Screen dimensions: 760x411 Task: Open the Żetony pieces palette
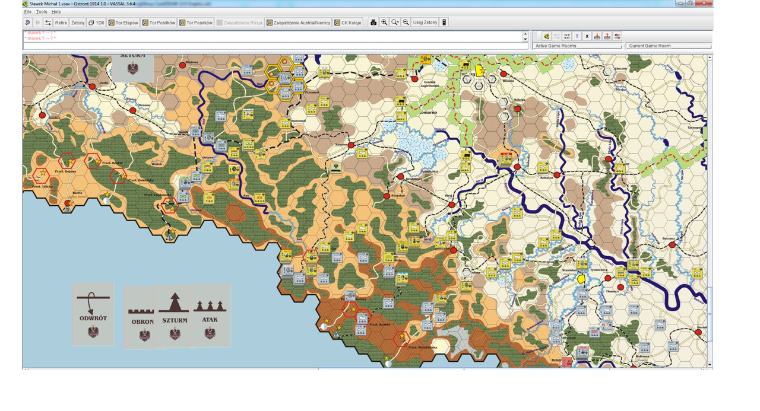78,23
